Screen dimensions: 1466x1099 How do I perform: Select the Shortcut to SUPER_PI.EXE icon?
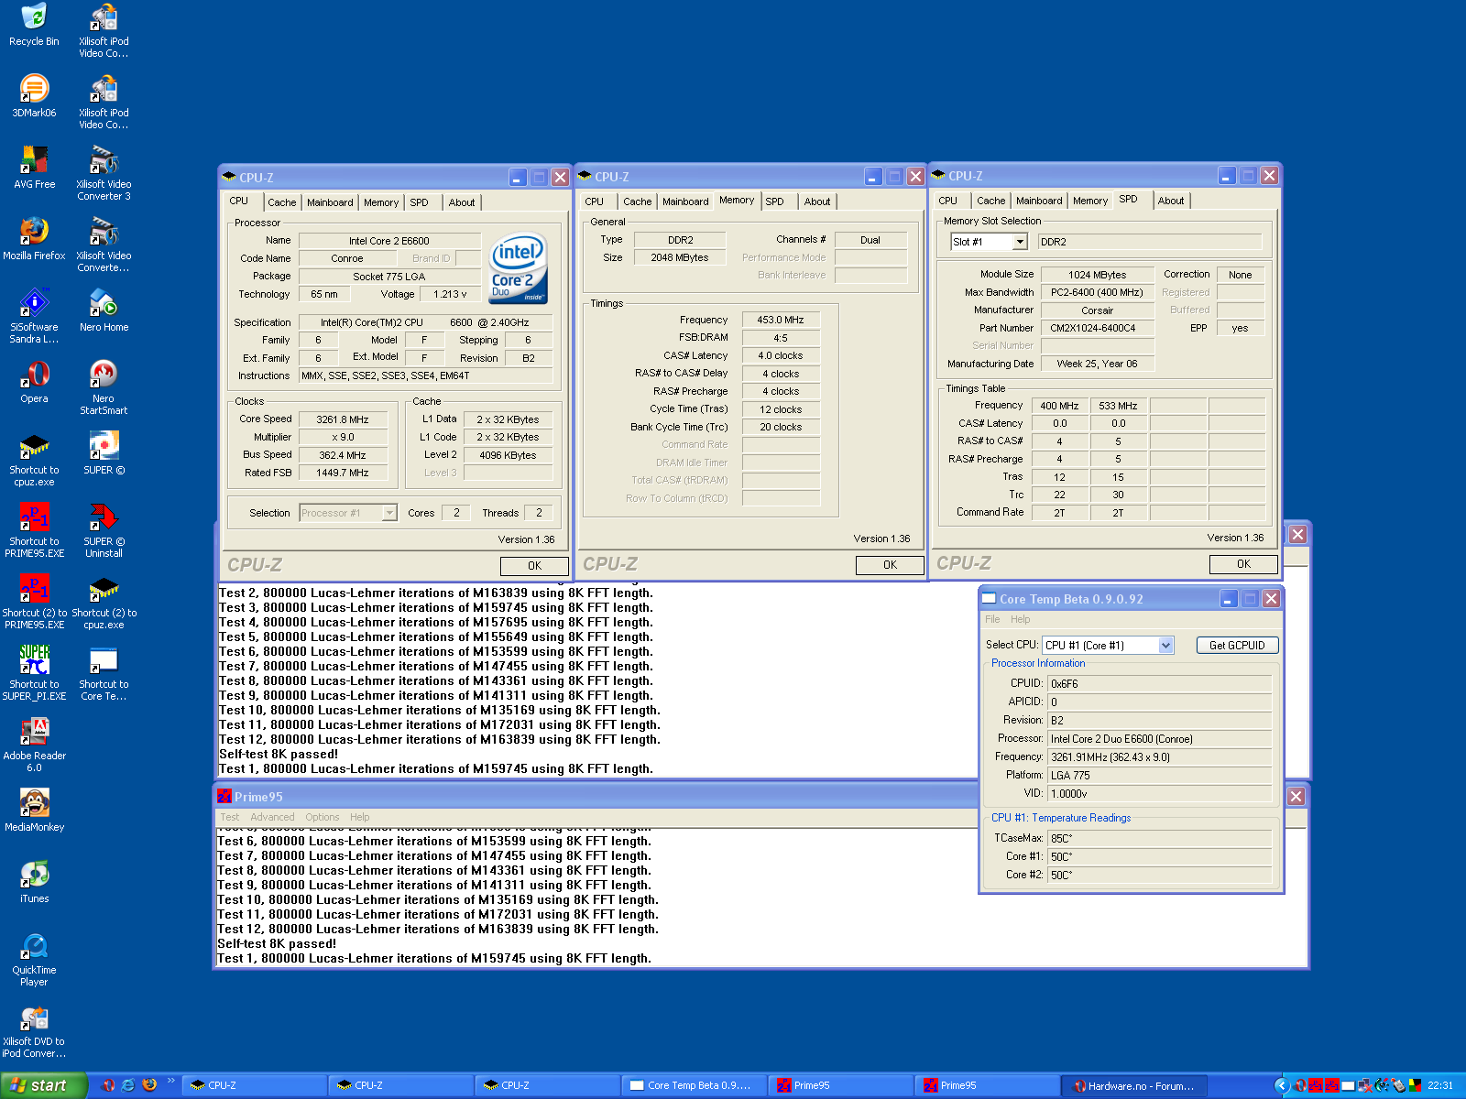tap(34, 674)
